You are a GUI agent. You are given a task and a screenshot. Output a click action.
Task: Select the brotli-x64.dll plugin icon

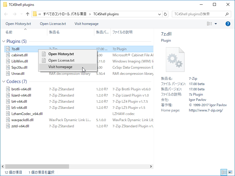point(8,89)
